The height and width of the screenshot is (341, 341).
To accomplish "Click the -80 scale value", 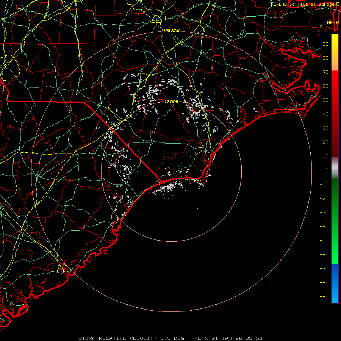I will [324, 283].
